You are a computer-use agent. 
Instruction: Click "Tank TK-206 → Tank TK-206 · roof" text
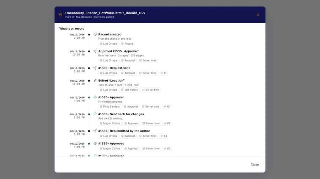tap(118, 85)
